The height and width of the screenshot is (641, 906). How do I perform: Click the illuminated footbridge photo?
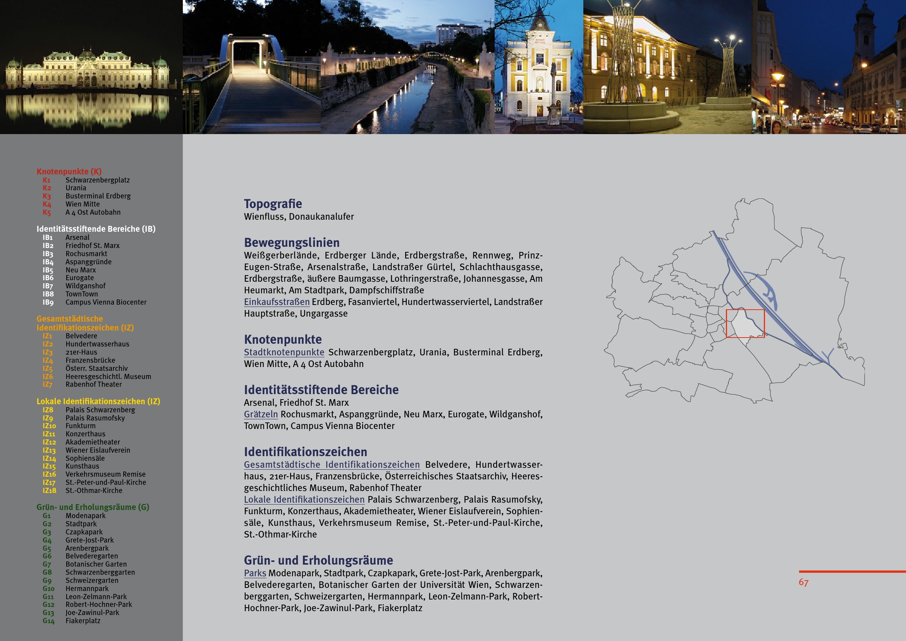[x=251, y=67]
